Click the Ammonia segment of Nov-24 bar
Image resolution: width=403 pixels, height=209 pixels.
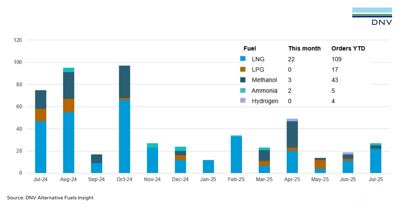tap(152, 145)
